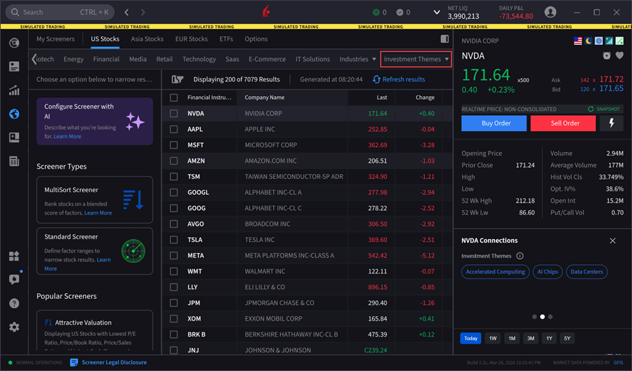This screenshot has width=632, height=371.
Task: Expand the account chevron next to Net Liq
Action: pyautogui.click(x=437, y=13)
